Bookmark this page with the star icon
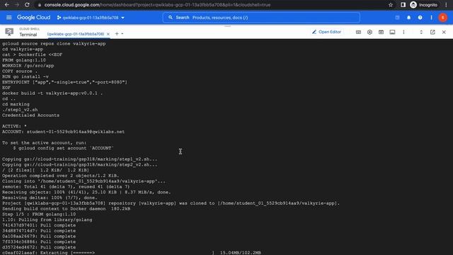The height and width of the screenshot is (255, 453). click(x=391, y=5)
